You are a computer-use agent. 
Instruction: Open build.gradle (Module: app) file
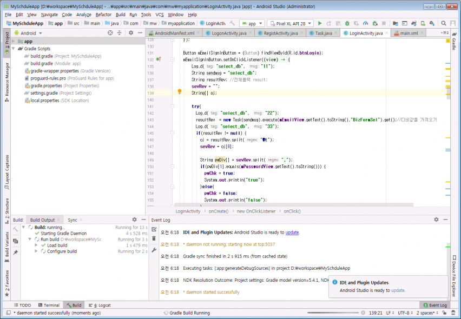(x=56, y=63)
